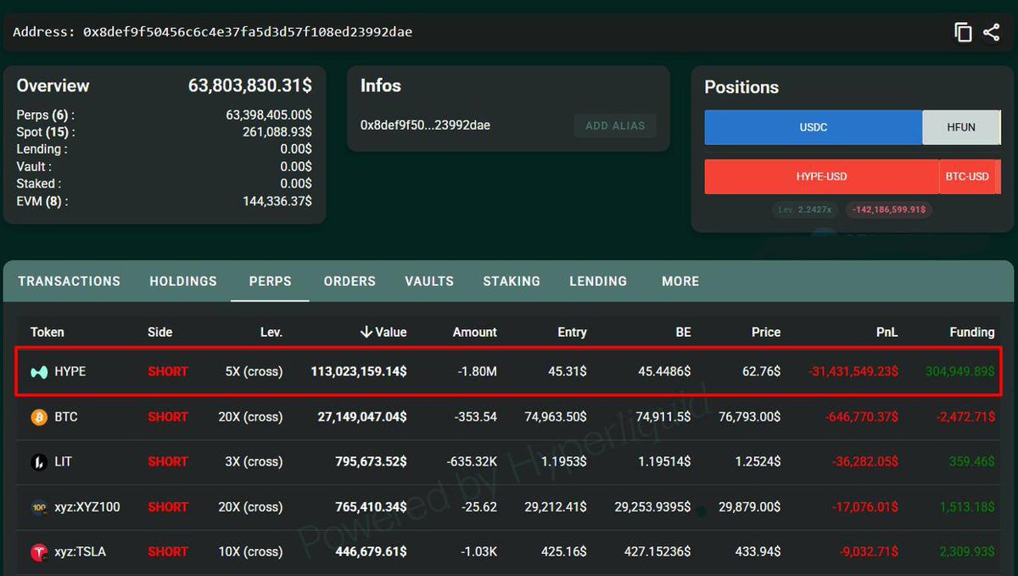
Task: Sort by the Lev. column header
Action: (x=271, y=332)
